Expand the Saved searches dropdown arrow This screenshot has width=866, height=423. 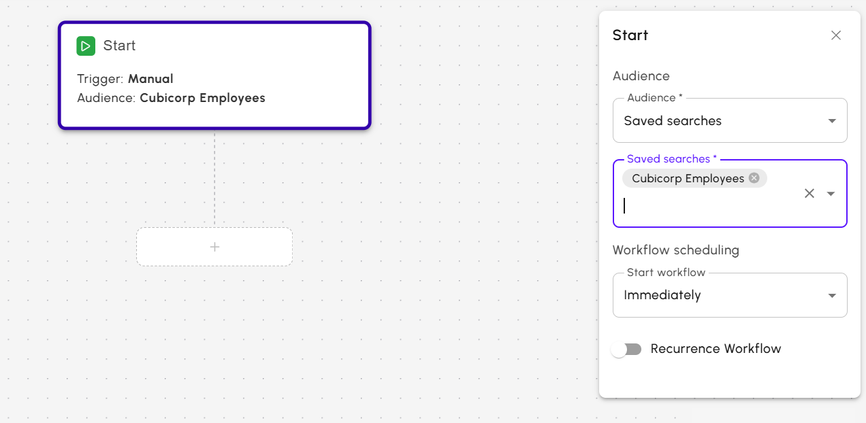point(831,193)
